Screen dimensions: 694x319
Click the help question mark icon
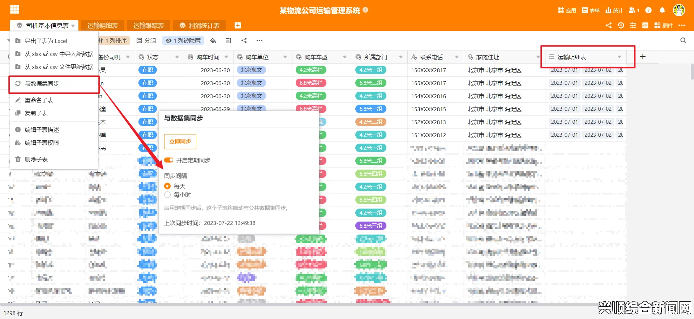click(648, 10)
